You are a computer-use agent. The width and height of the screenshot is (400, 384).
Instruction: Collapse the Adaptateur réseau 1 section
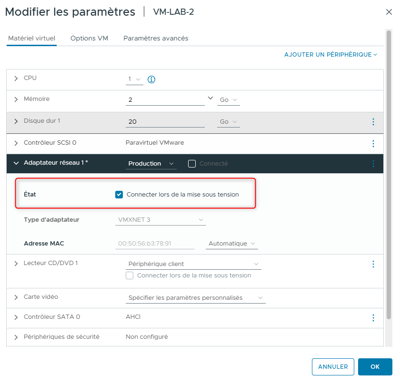pyautogui.click(x=16, y=163)
